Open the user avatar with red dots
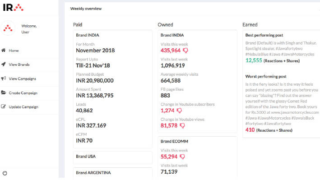This screenshot has width=320, height=180. pos(8,28)
